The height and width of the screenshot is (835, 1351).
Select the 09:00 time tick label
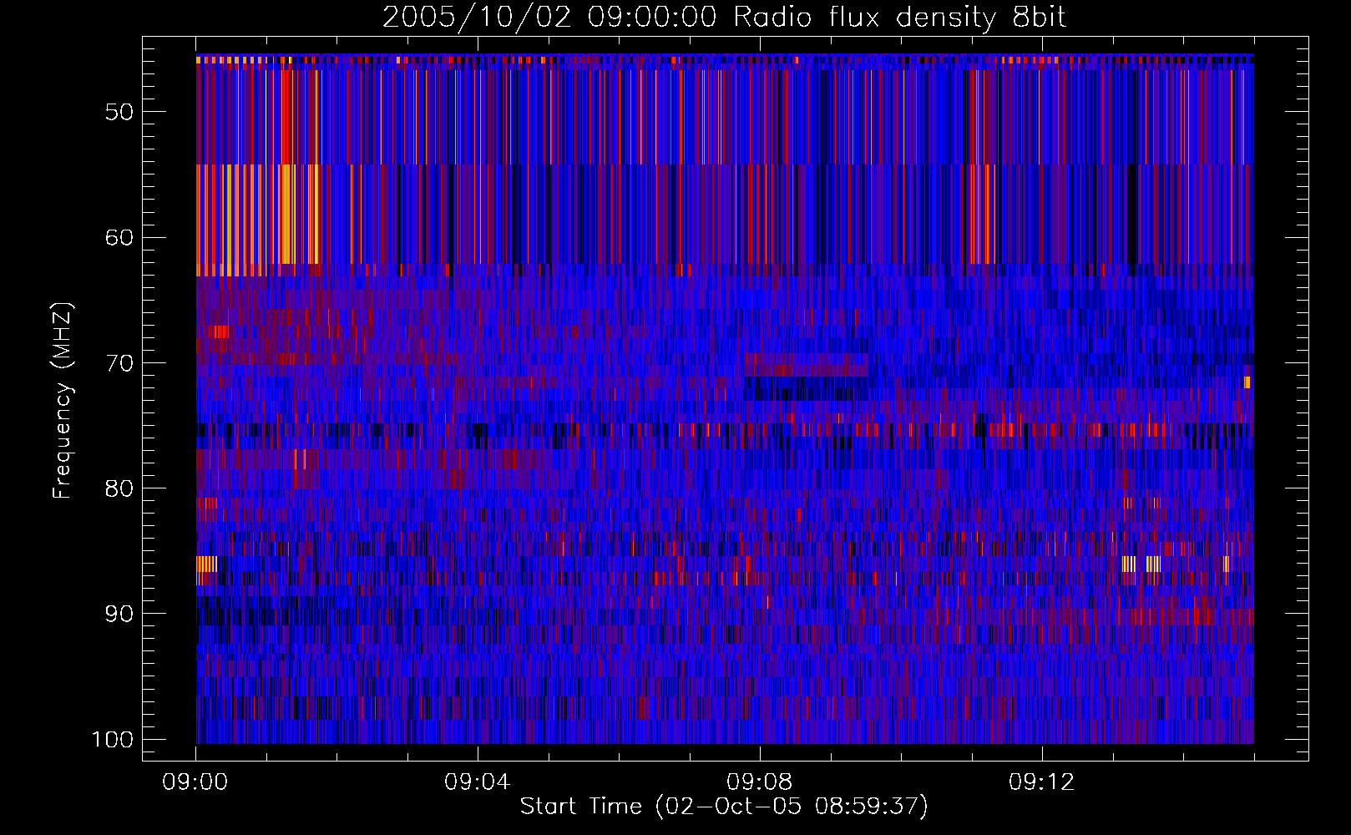coord(195,782)
